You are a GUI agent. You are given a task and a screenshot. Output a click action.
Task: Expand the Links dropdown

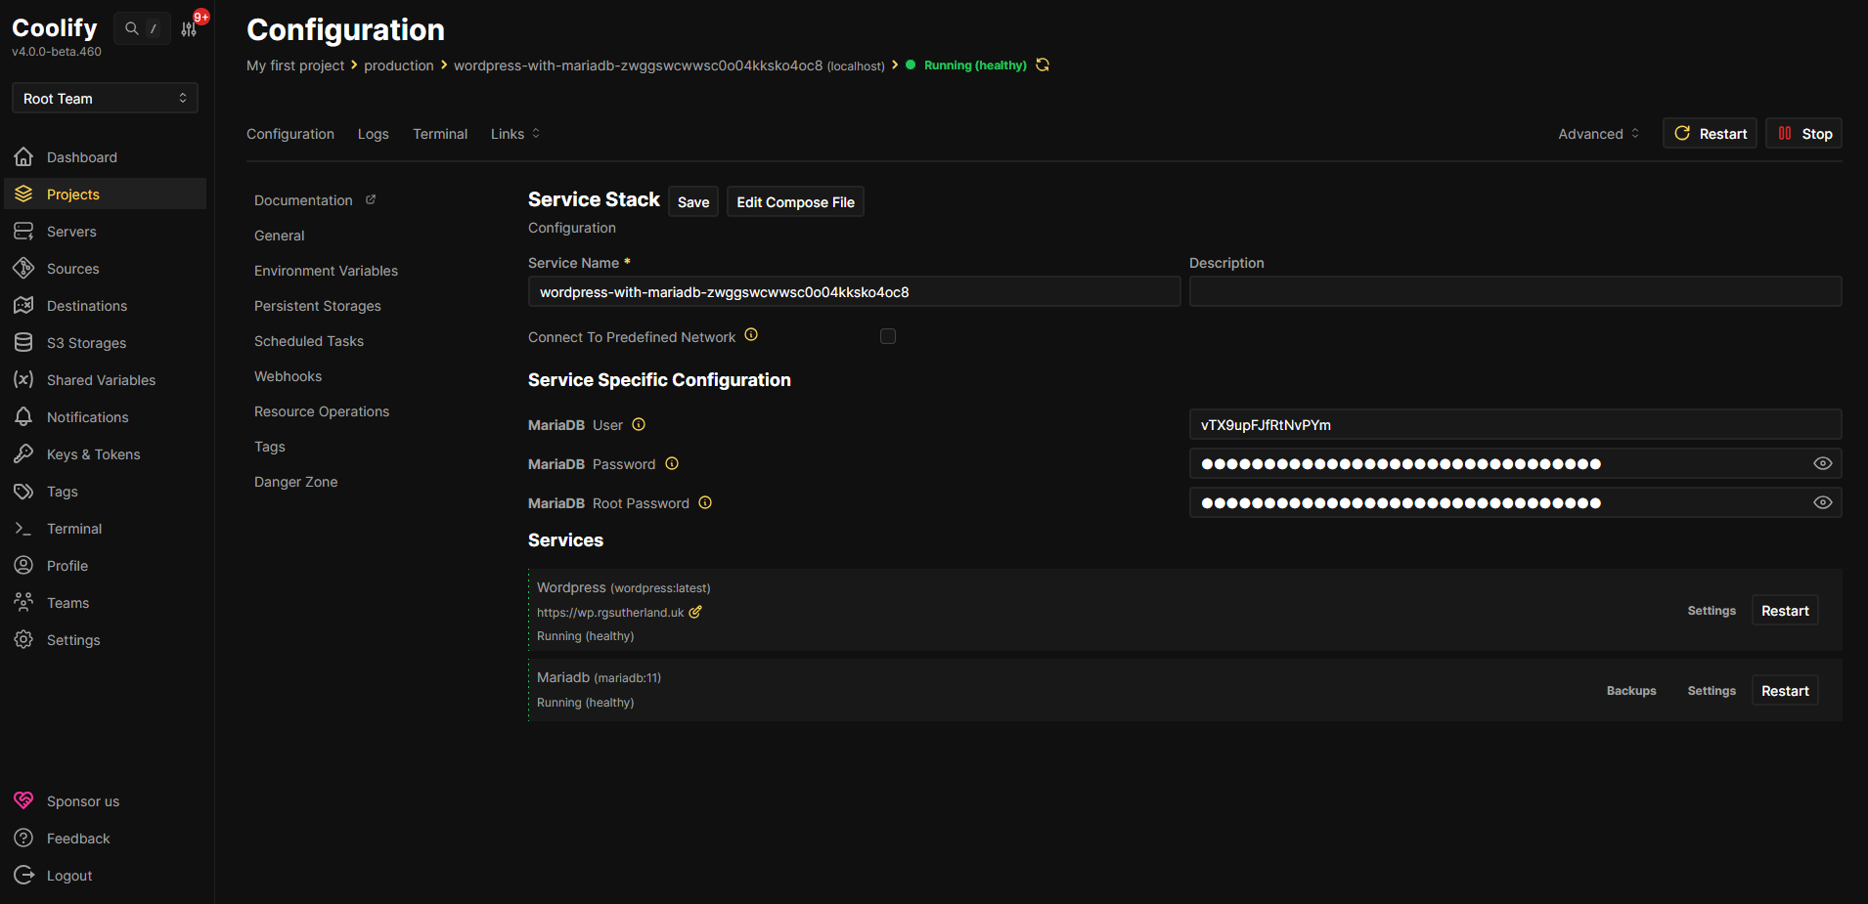tap(515, 134)
